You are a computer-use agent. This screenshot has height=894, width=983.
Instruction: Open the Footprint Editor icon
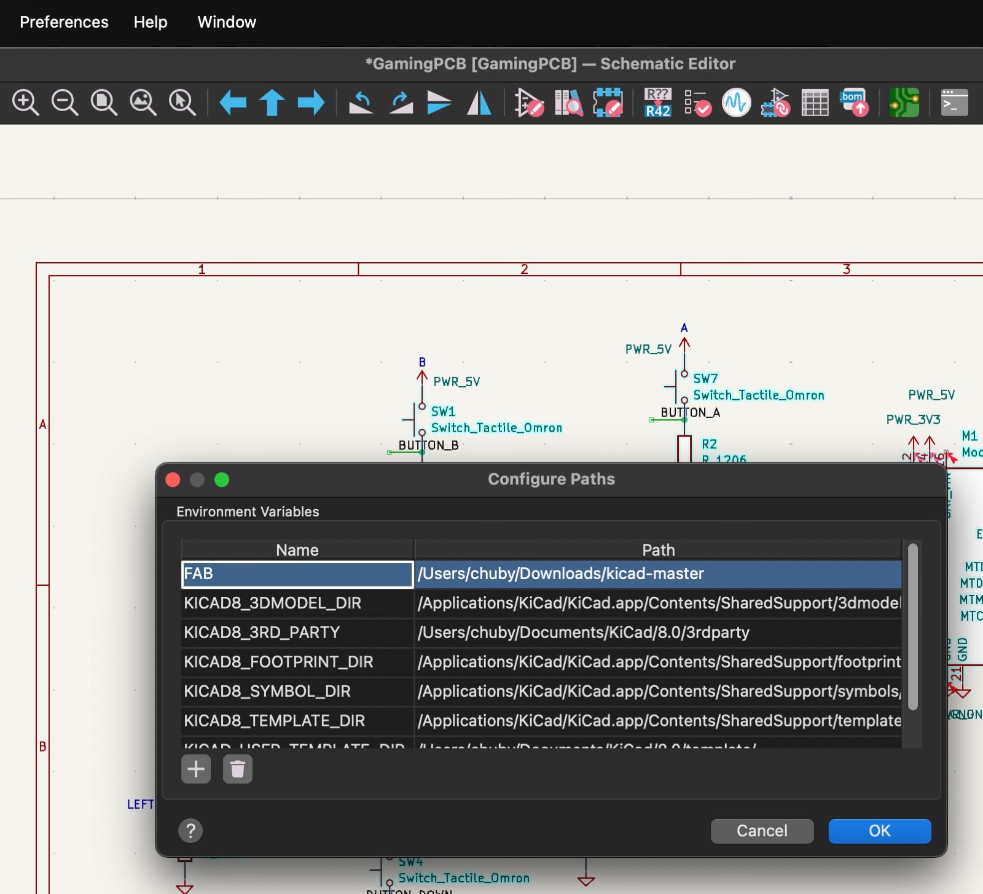pos(608,103)
